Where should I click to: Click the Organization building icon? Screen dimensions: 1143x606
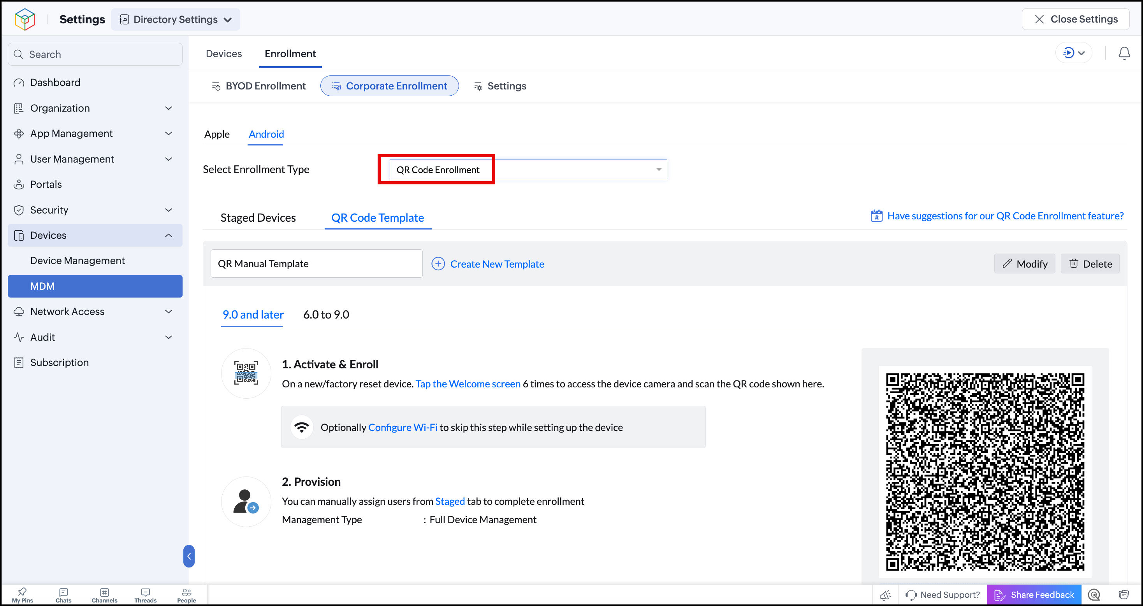pyautogui.click(x=19, y=108)
